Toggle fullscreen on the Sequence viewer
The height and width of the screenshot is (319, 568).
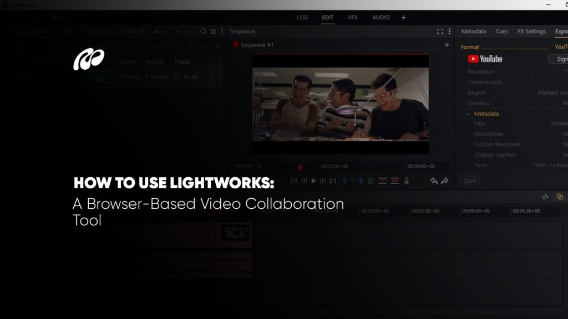click(440, 32)
